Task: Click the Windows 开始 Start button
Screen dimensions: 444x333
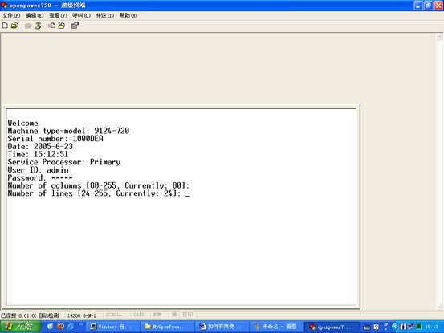Action: (x=20, y=327)
